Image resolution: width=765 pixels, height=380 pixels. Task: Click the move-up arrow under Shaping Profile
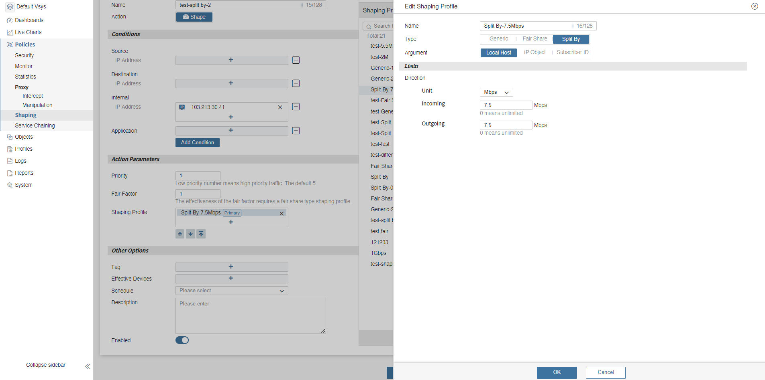(180, 234)
